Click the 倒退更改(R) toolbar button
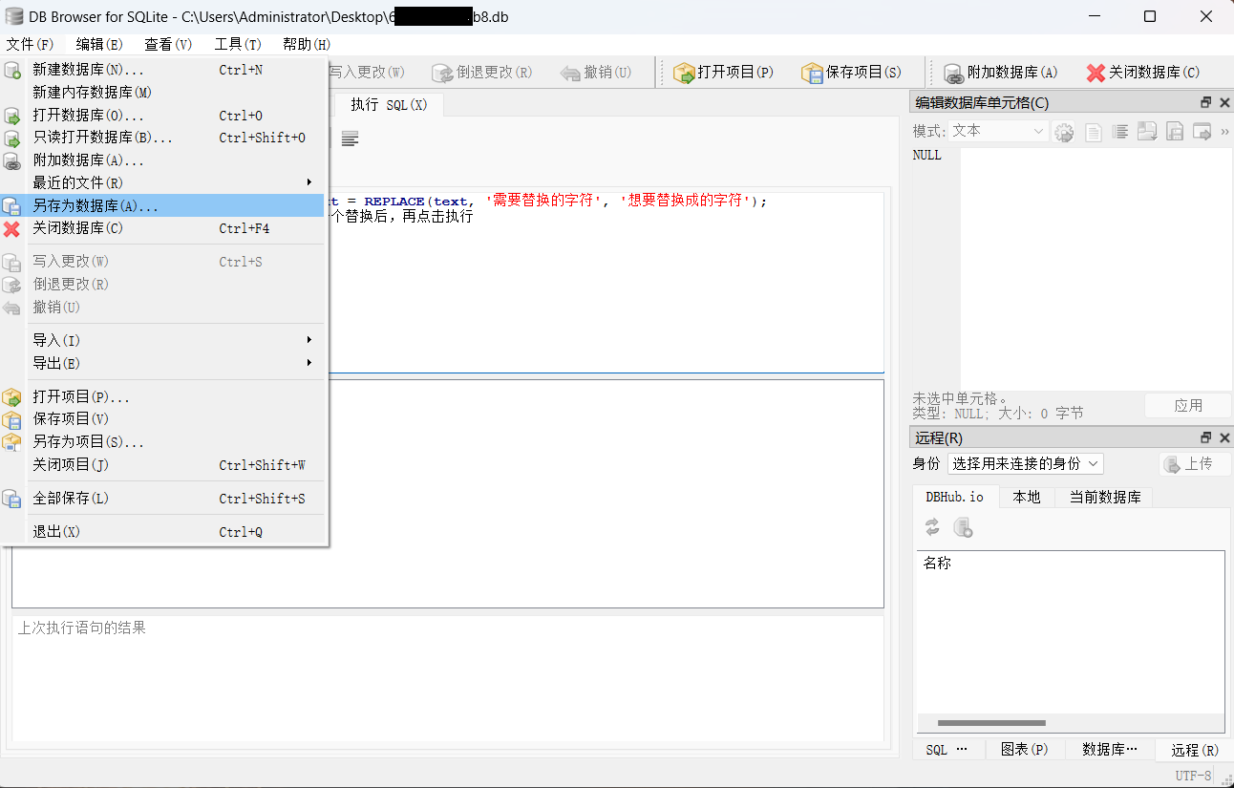 481,73
